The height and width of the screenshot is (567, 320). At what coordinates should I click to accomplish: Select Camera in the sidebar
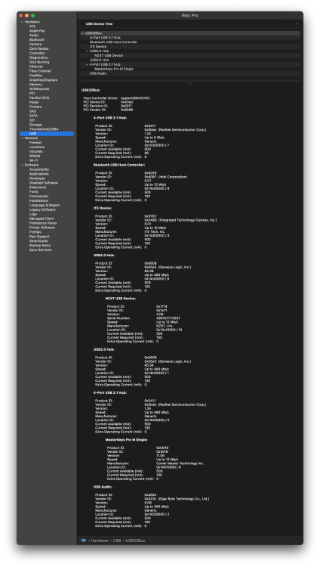[x=35, y=44]
